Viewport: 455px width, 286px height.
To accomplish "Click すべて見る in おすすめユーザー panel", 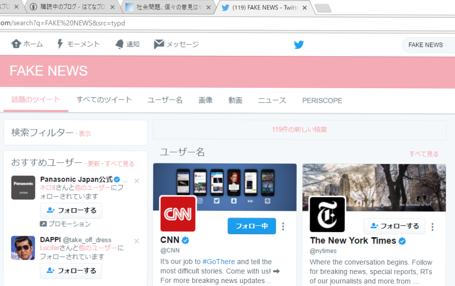I will (119, 164).
